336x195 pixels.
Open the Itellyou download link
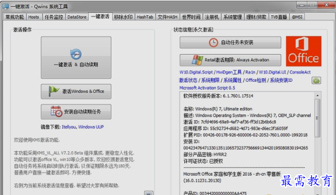69,127
